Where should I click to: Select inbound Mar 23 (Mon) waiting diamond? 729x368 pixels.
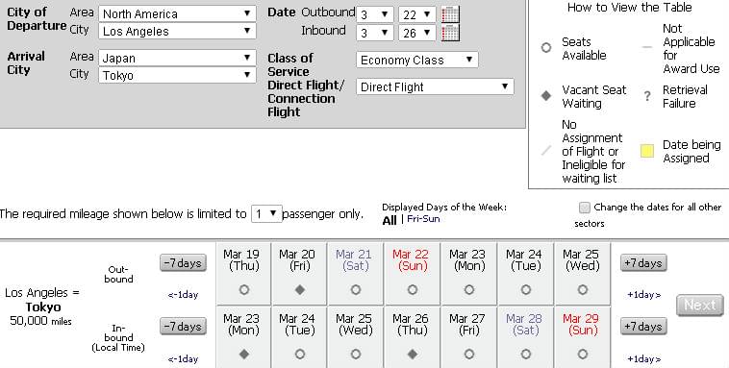pyautogui.click(x=243, y=355)
